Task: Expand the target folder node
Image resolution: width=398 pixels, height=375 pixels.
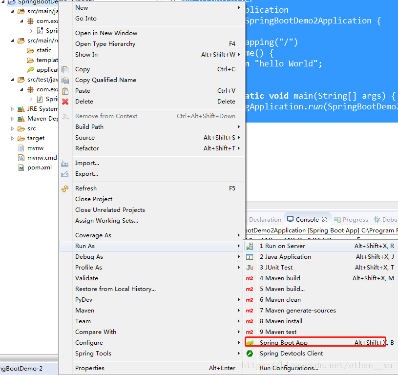Action: 12,138
